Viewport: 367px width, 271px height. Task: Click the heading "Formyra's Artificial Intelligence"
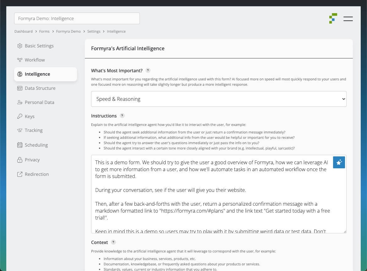point(128,48)
